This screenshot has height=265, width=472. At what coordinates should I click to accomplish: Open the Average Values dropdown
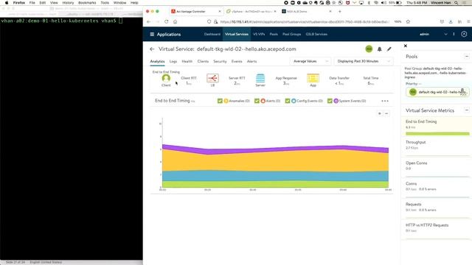tap(310, 61)
